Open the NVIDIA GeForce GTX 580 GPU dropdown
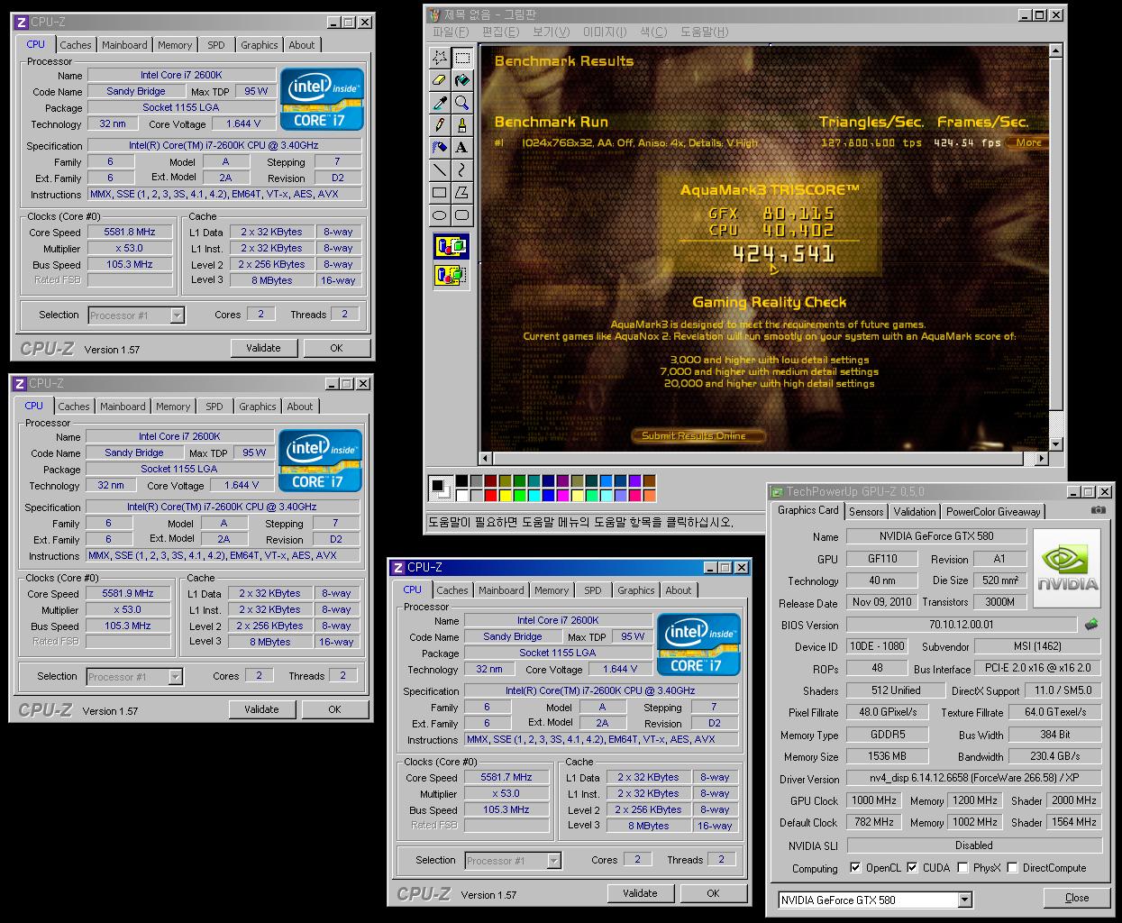1122x923 pixels. 964,900
